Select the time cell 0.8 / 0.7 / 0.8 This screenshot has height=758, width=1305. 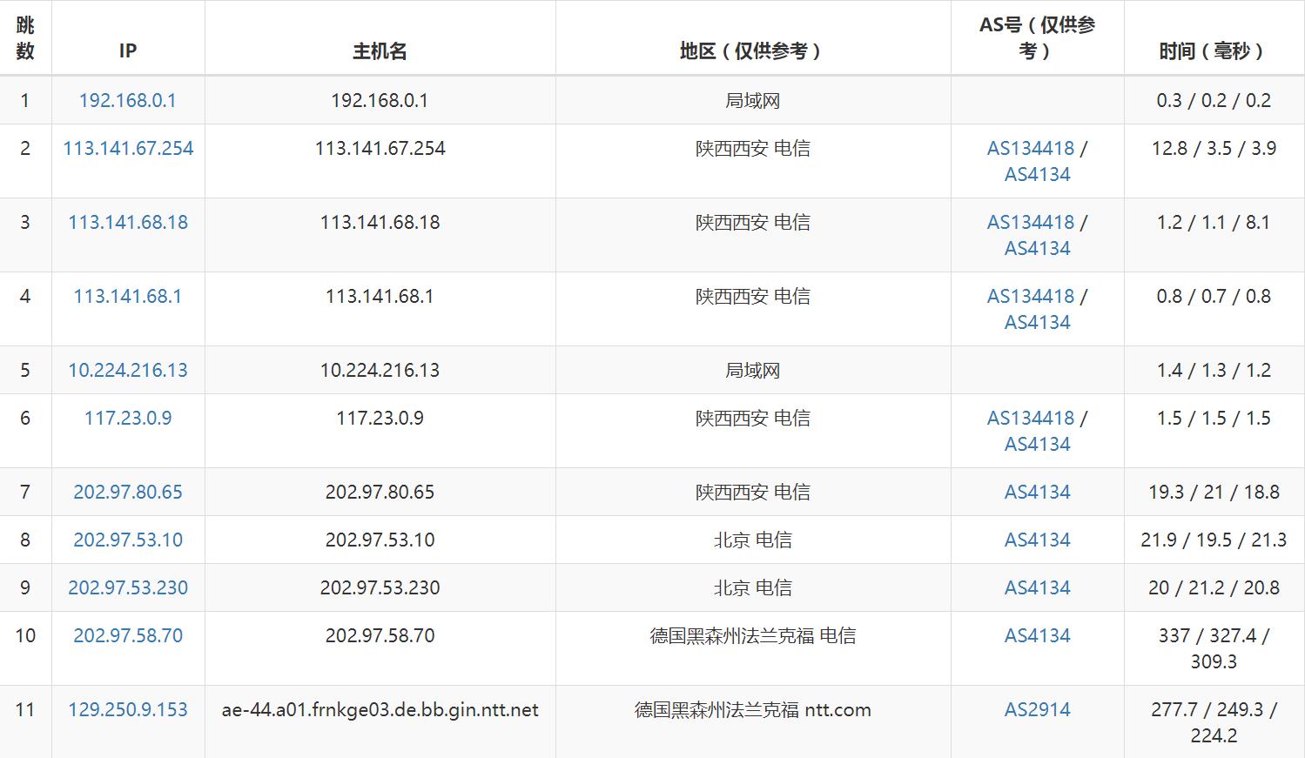tap(1214, 309)
